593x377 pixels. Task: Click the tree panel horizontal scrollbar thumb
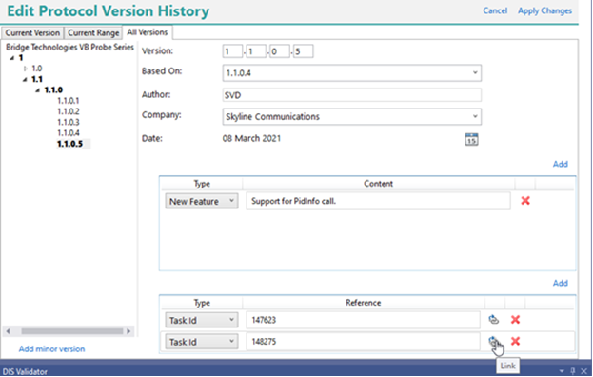point(71,331)
